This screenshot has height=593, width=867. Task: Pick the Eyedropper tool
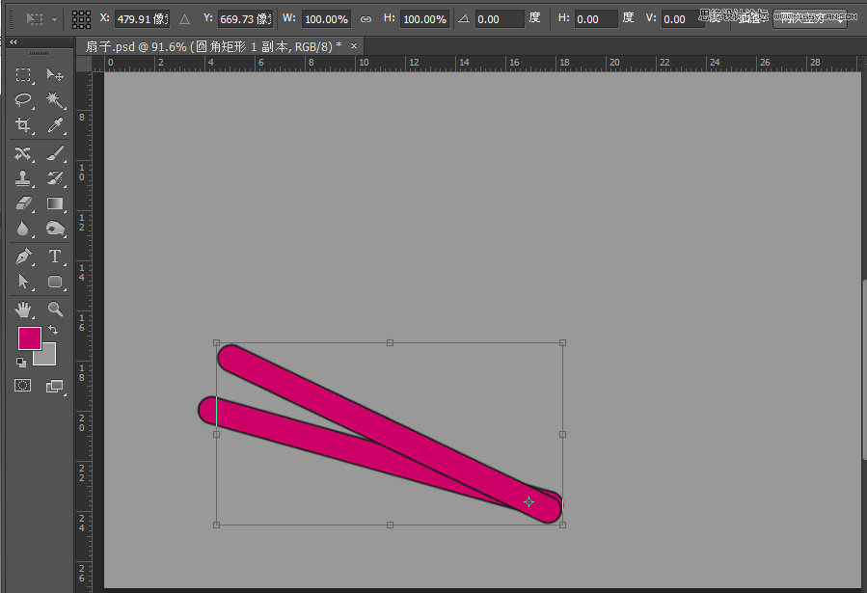(54, 125)
